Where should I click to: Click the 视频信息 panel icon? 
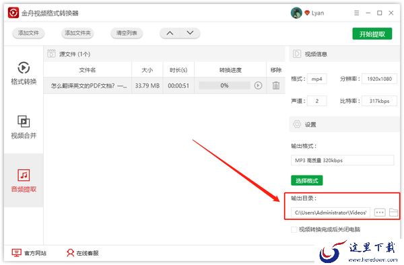[296, 54]
